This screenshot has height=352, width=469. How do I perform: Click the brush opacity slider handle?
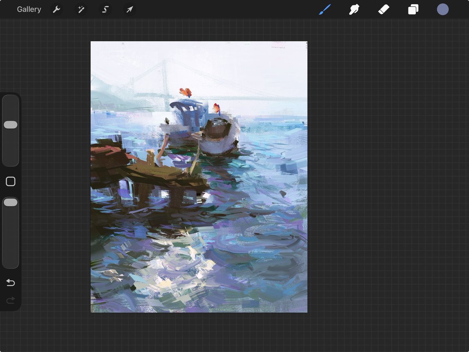(x=11, y=202)
